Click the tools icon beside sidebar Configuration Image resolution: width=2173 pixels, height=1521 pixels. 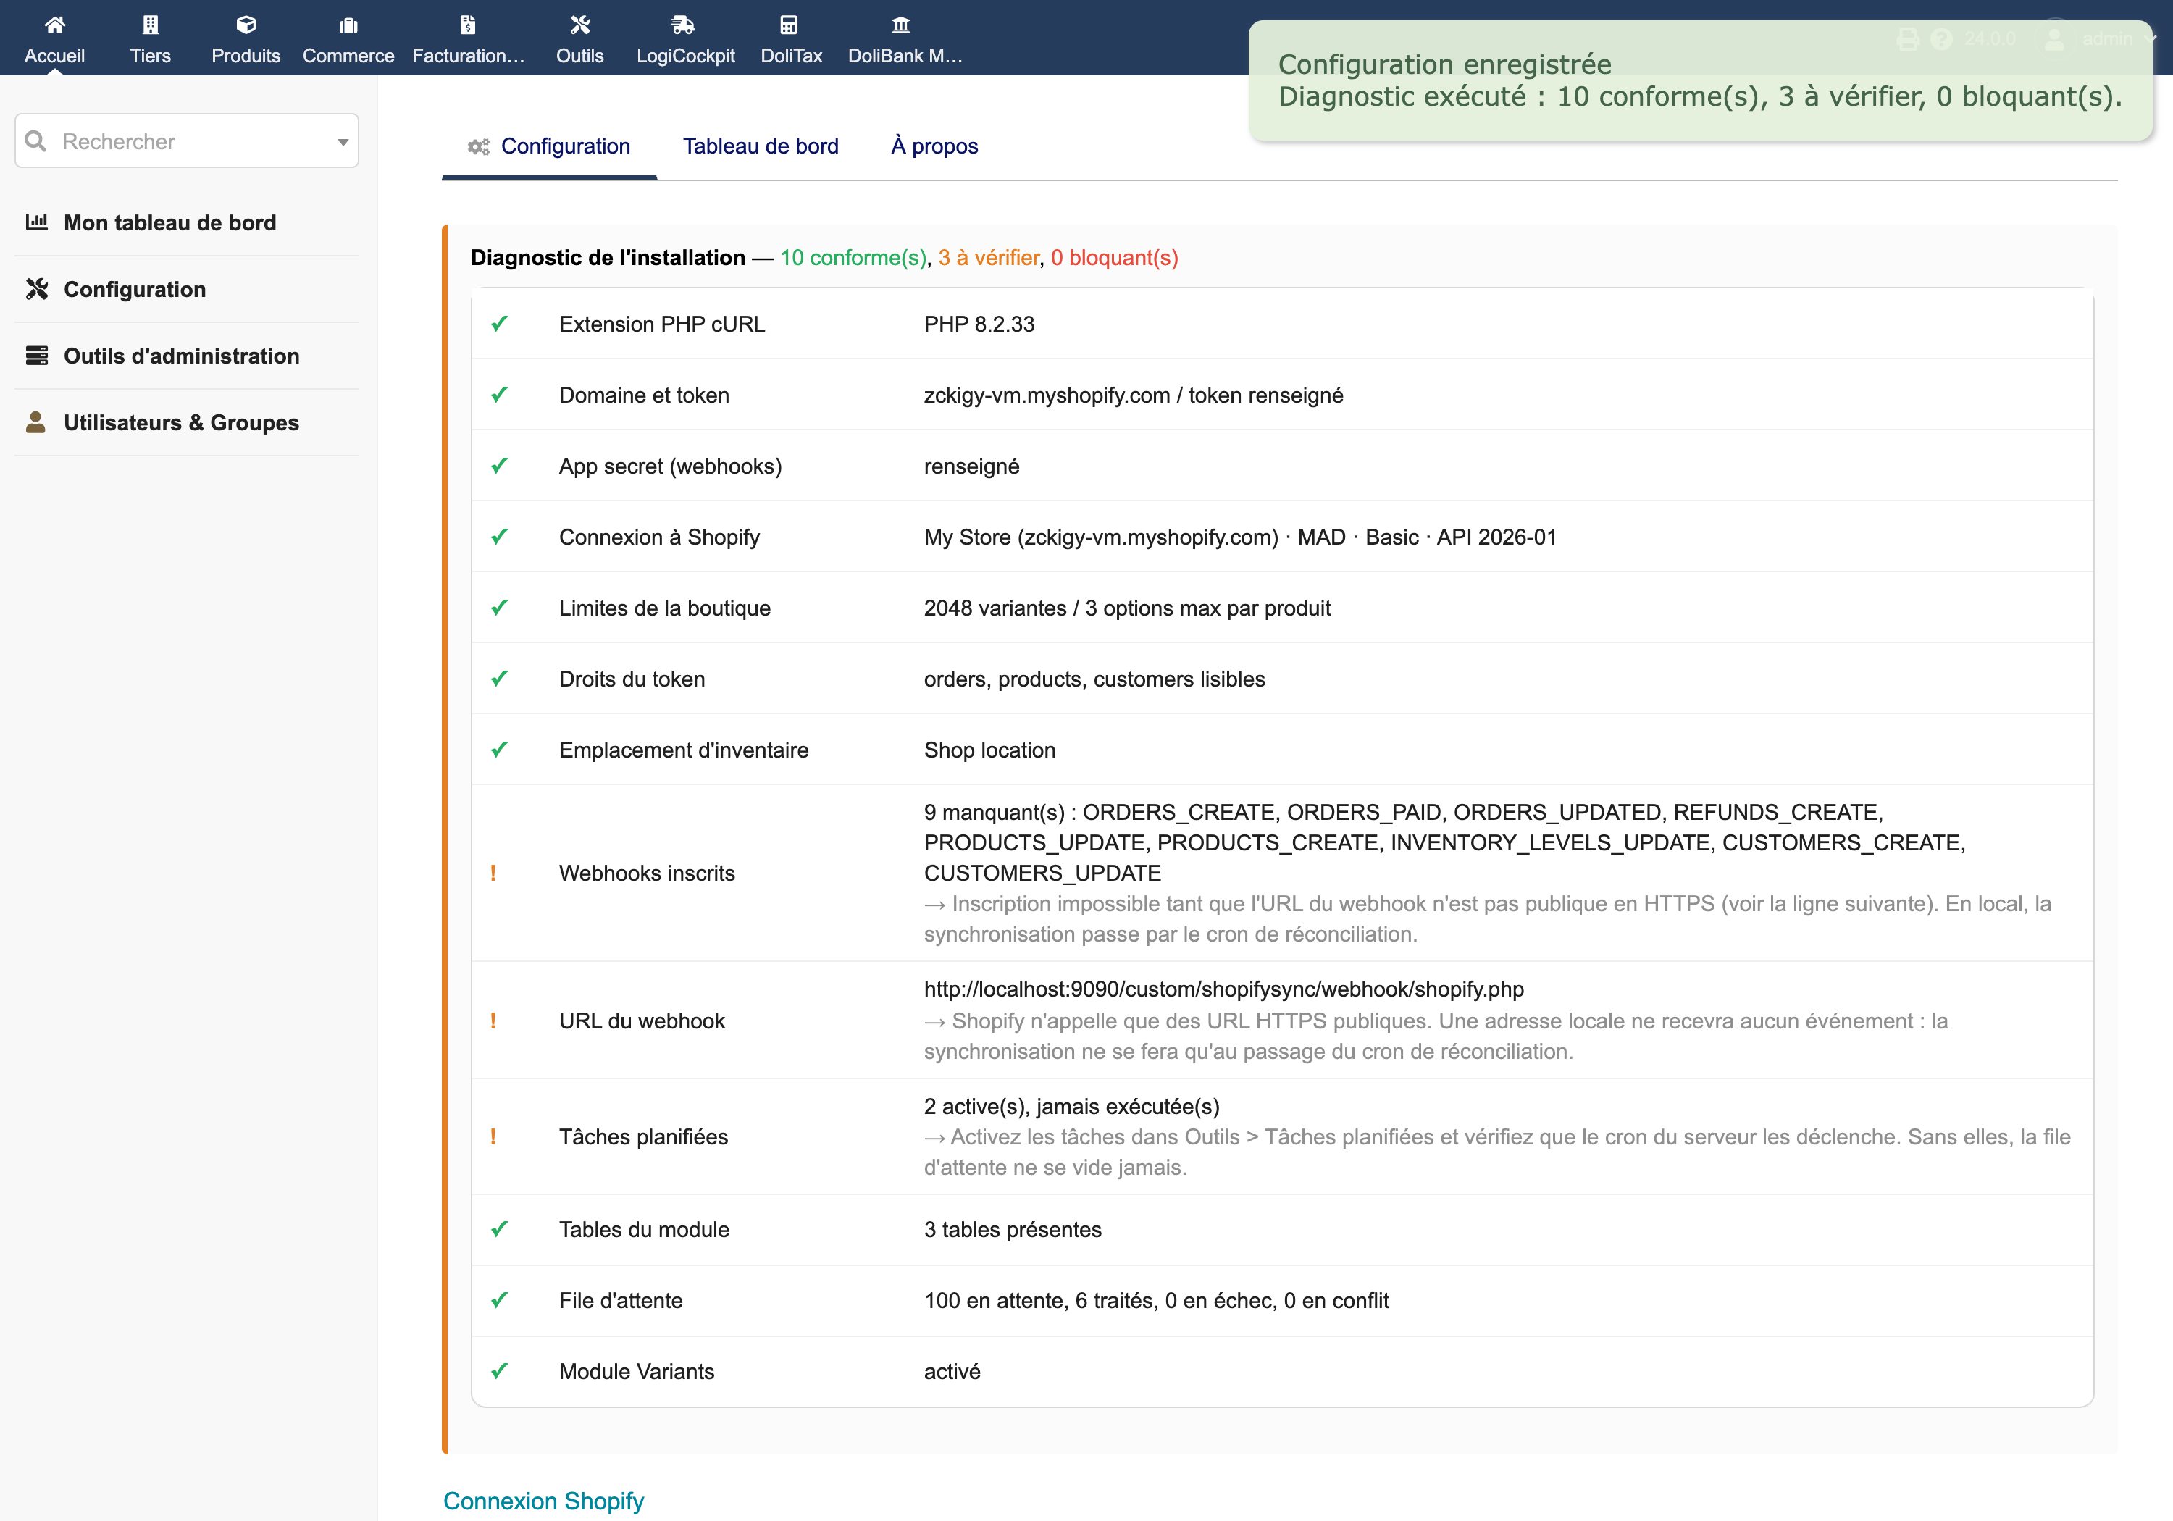point(37,289)
